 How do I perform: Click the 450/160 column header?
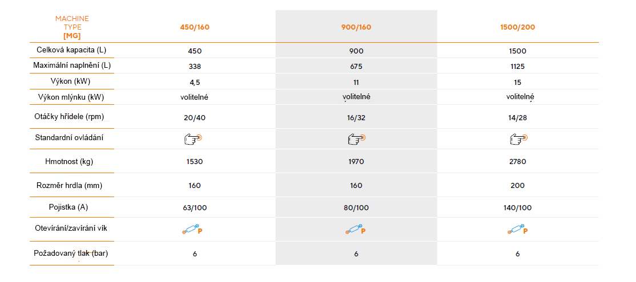click(x=194, y=27)
